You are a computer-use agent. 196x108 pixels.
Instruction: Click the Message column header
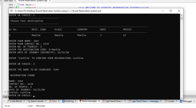tap(40, 106)
